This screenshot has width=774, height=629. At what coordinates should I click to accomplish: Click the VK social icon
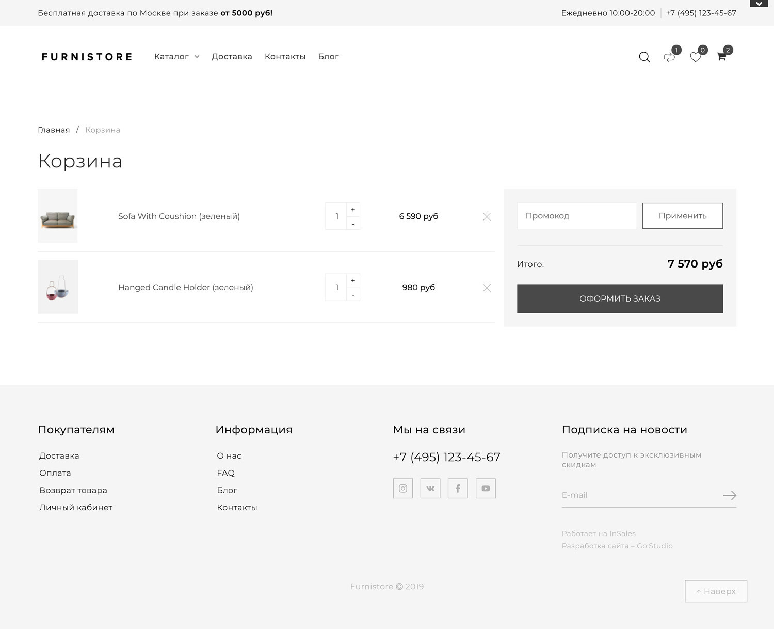430,488
